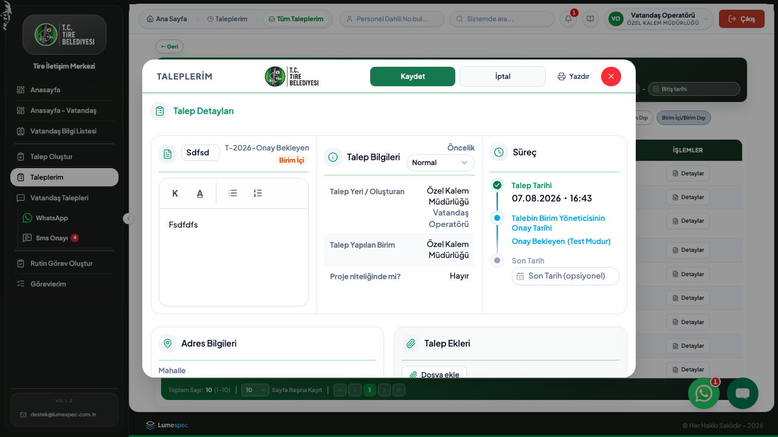Click the Yazdır printer icon

click(562, 76)
